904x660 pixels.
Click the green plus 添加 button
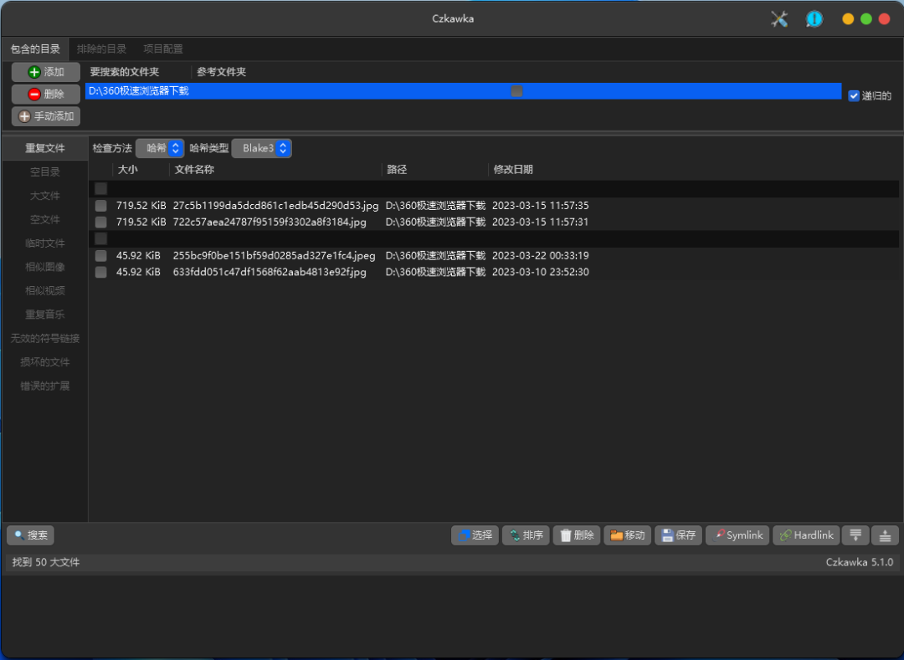click(x=46, y=72)
